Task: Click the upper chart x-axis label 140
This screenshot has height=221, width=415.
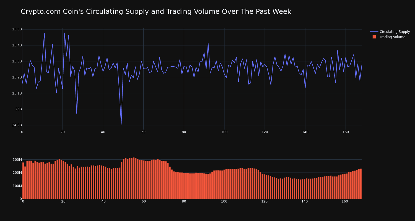Action: click(x=305, y=132)
